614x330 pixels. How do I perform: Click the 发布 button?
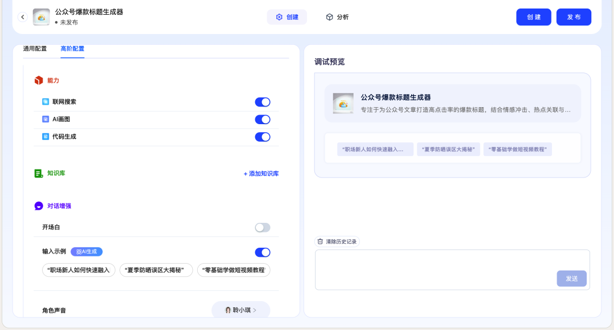point(574,16)
